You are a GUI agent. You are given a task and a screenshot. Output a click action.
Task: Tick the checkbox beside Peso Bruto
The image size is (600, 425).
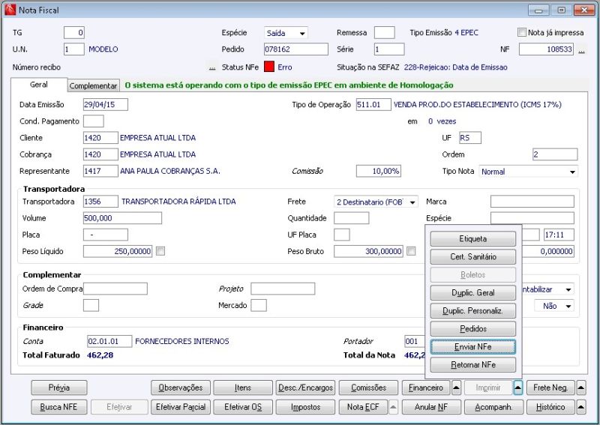click(411, 251)
